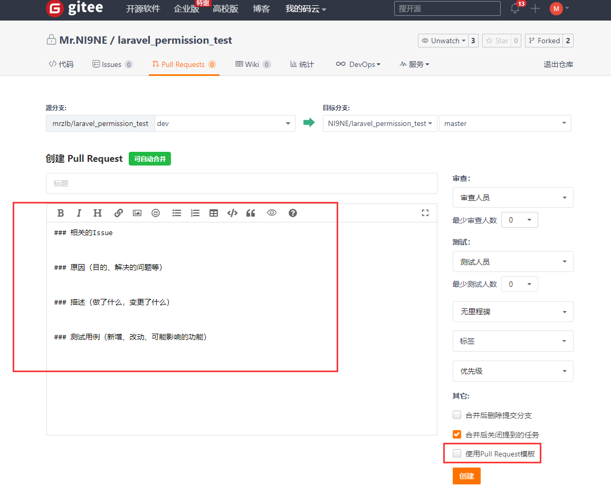Toggle preview eye icon in editor
Viewport: 611px width, 486px height.
click(x=272, y=213)
